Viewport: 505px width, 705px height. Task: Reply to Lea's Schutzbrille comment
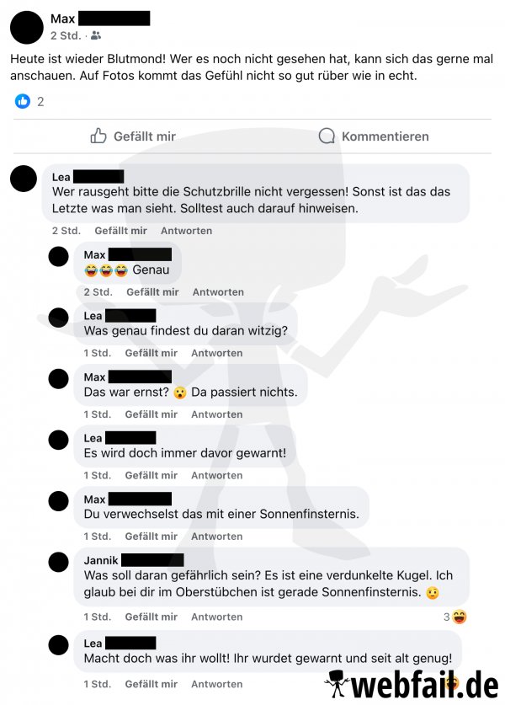tap(187, 231)
